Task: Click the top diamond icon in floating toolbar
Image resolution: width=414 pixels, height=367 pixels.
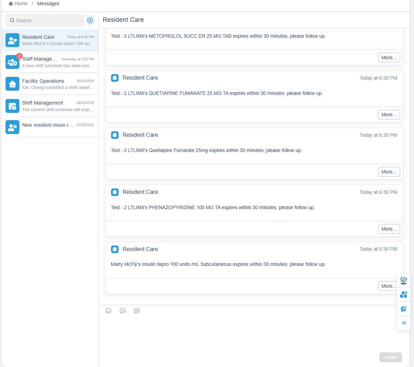Action: [403, 280]
